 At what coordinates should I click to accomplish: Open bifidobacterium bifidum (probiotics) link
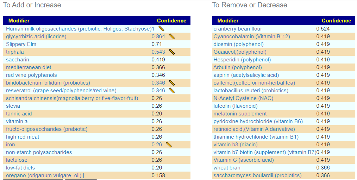click(x=48, y=83)
